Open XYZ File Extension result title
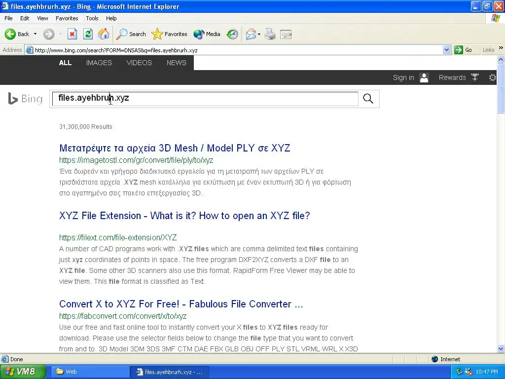 184,216
